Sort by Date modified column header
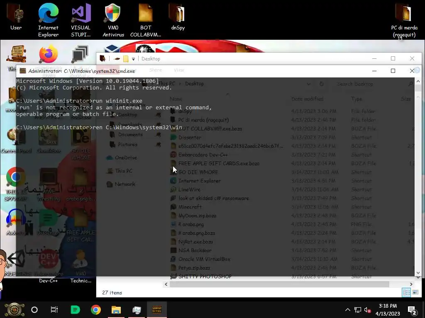Image resolution: width=425 pixels, height=318 pixels. [308, 99]
